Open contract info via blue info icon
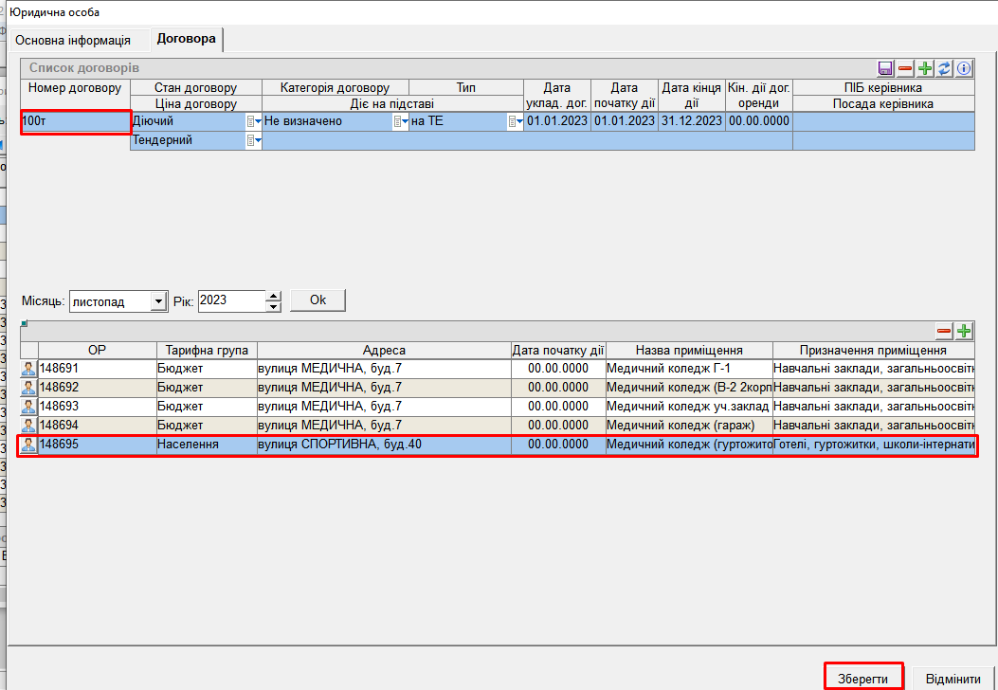This screenshot has width=998, height=690. point(965,68)
